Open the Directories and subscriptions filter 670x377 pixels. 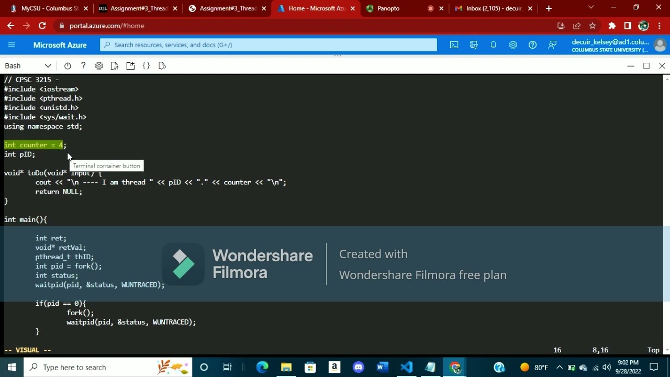coord(474,45)
